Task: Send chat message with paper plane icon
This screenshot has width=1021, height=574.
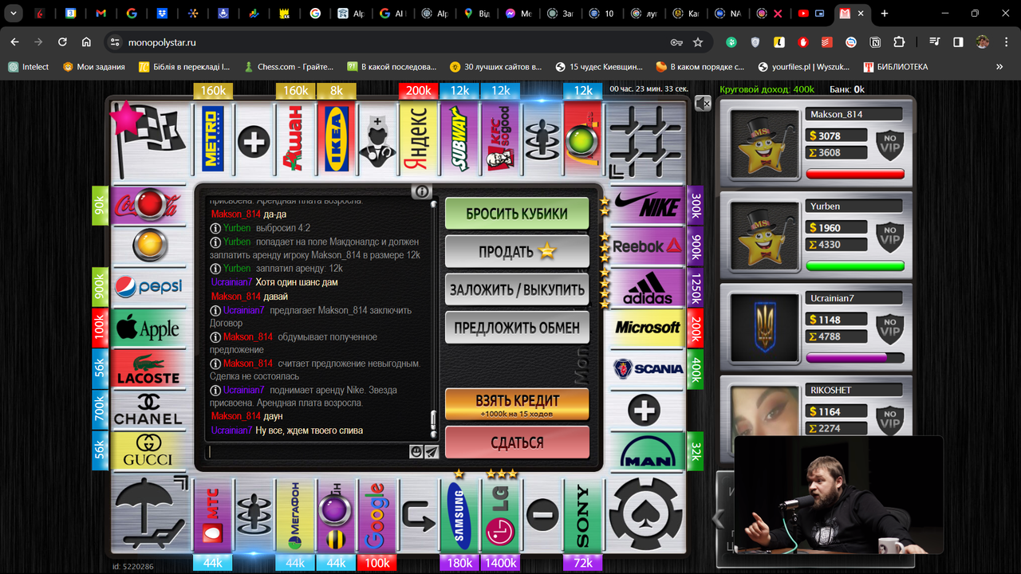Action: (432, 452)
